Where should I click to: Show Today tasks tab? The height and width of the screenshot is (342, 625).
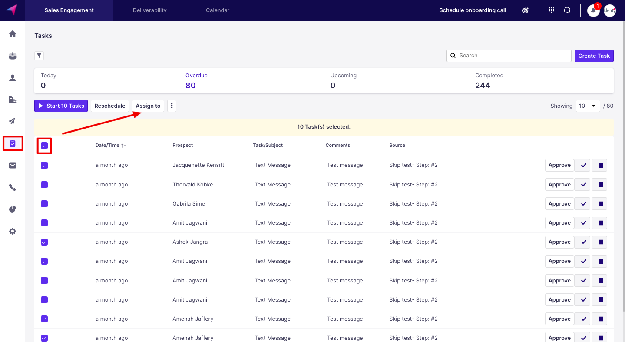[x=107, y=81]
